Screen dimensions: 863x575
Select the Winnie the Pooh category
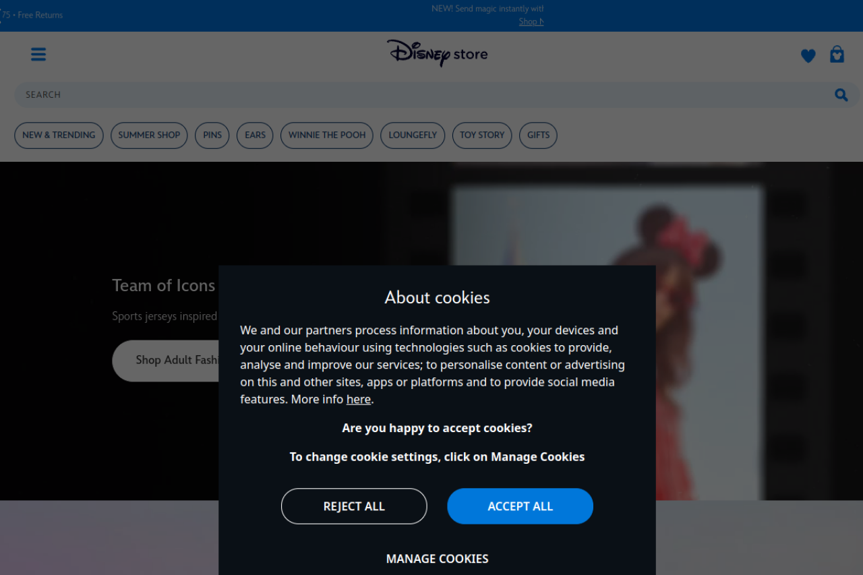(327, 135)
